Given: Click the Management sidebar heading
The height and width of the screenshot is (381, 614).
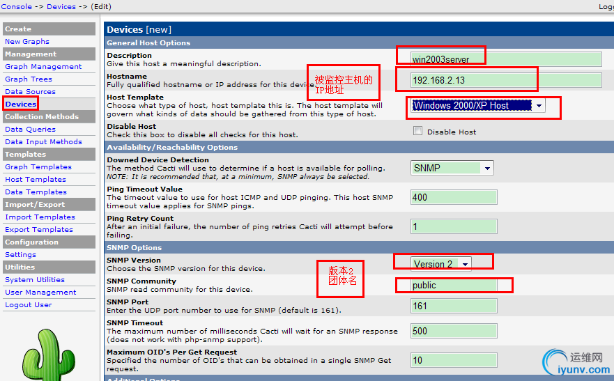Looking at the screenshot, I should pos(49,54).
